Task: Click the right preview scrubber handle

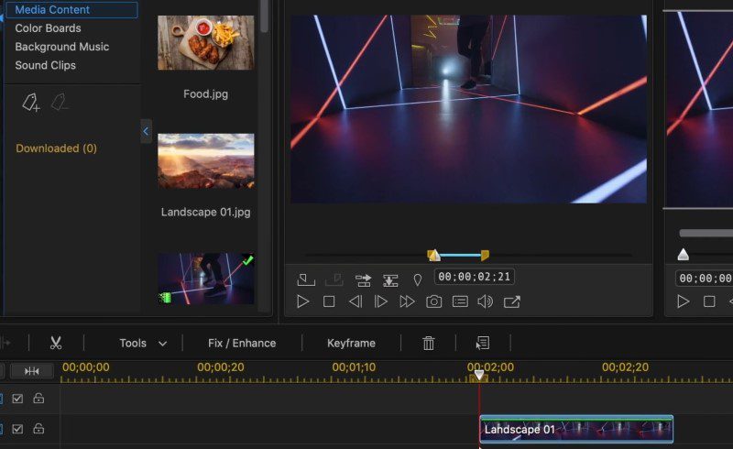Action: (683, 255)
